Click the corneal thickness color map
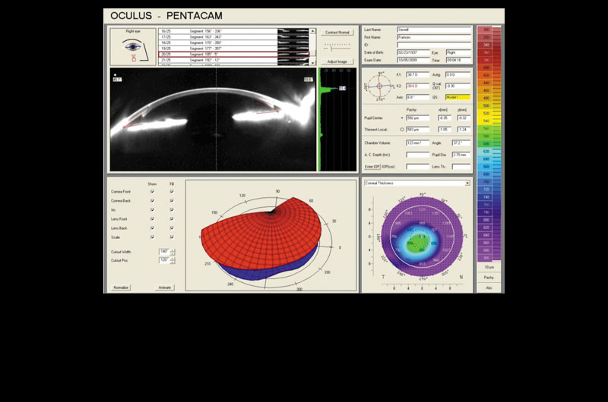Image resolution: width=608 pixels, height=402 pixels. point(422,236)
